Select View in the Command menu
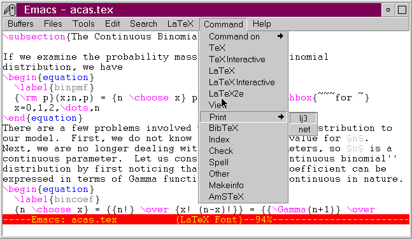 point(243,106)
